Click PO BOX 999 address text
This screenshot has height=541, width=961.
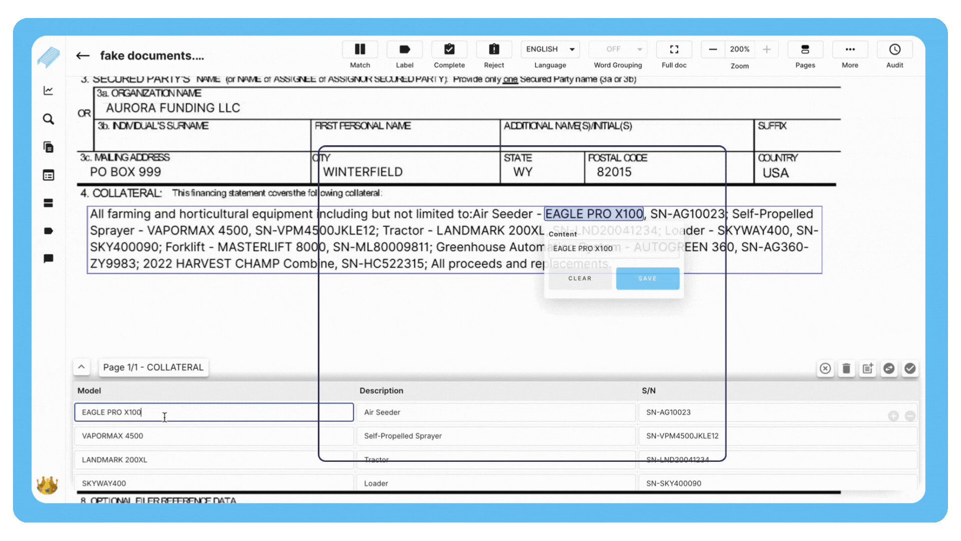click(126, 172)
